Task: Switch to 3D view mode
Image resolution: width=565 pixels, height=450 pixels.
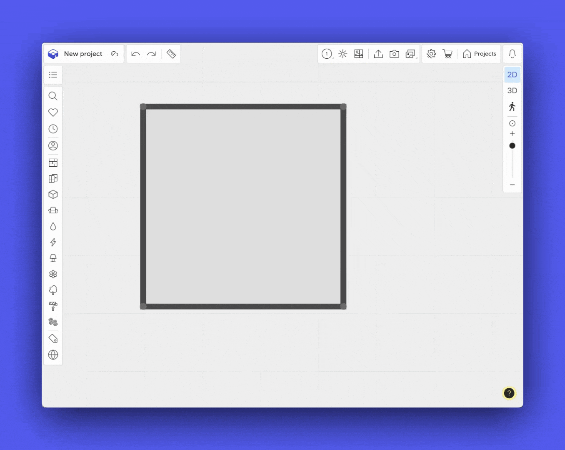Action: click(x=512, y=91)
